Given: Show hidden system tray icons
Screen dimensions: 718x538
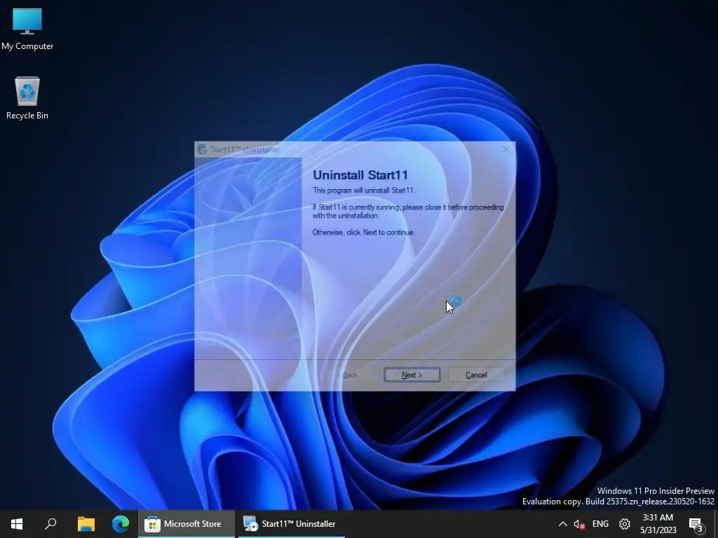Looking at the screenshot, I should (x=563, y=524).
